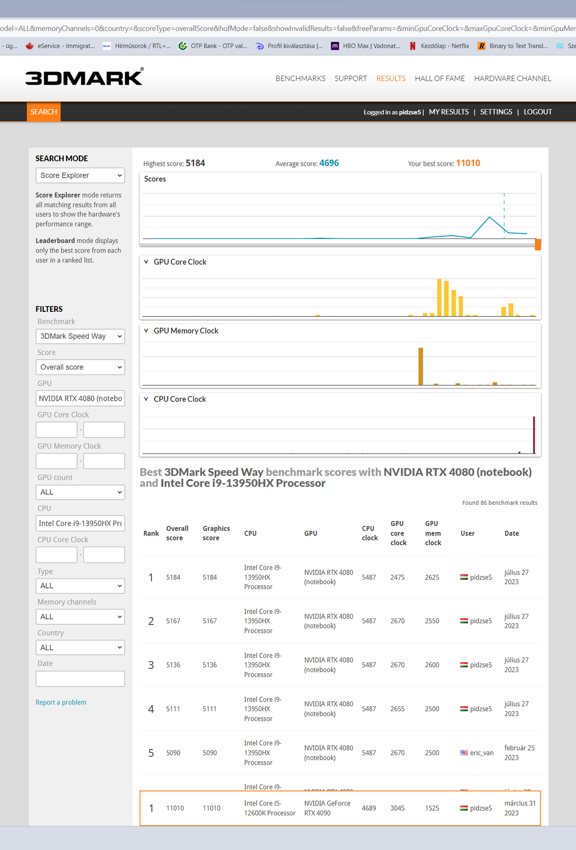The height and width of the screenshot is (850, 576).
Task: Open the Memory channels dropdown
Action: click(x=80, y=617)
